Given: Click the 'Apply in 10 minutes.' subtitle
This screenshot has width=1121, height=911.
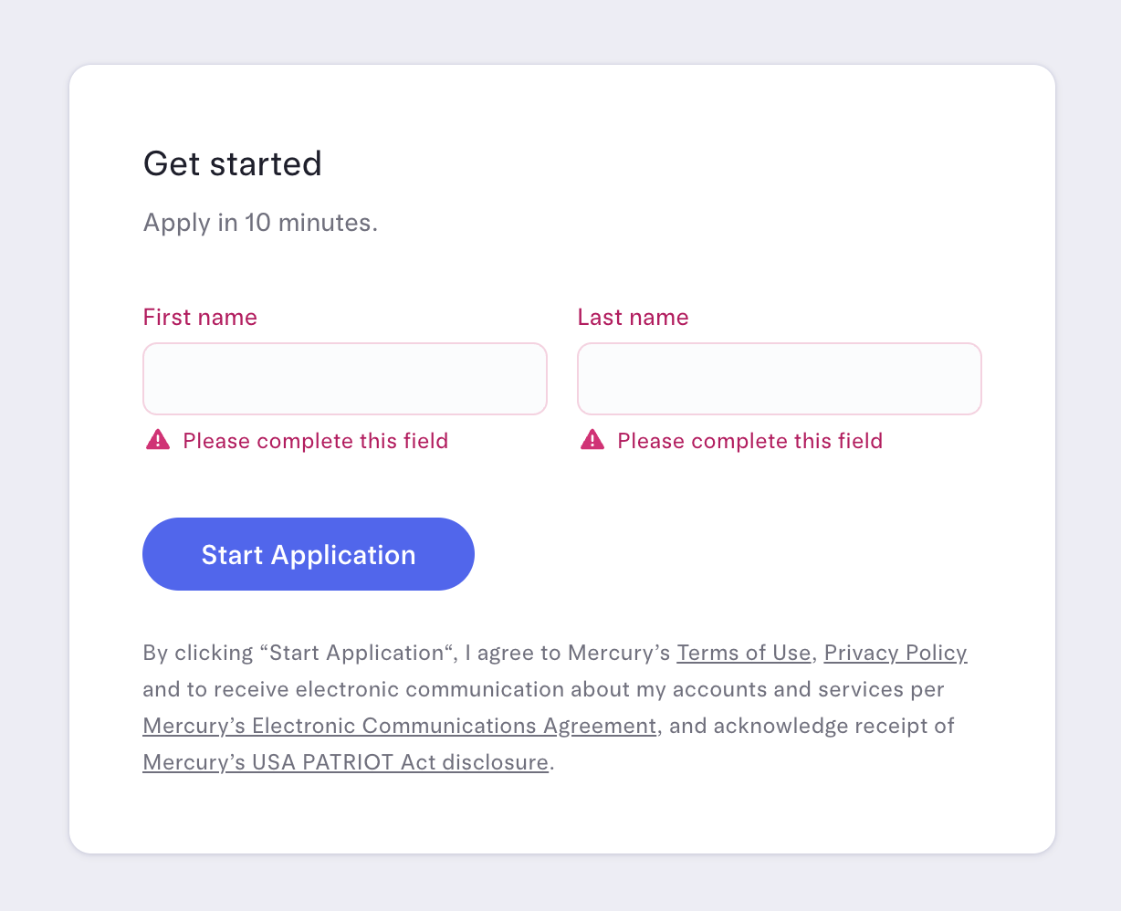Looking at the screenshot, I should 260,222.
